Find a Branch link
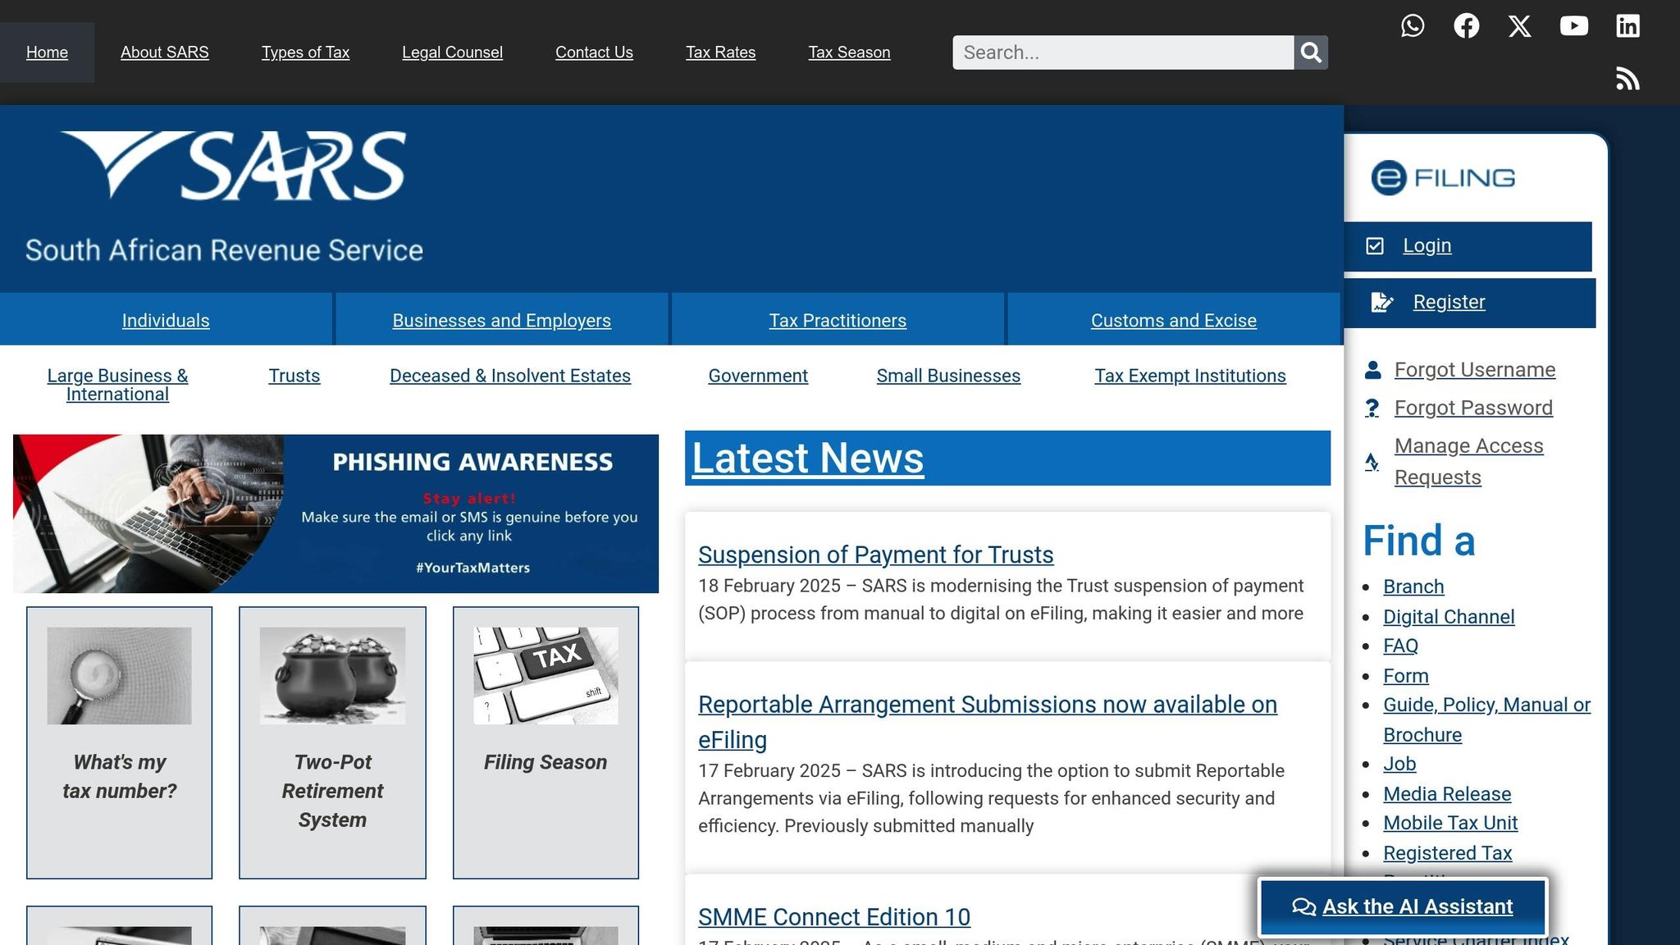The image size is (1680, 945). pyautogui.click(x=1413, y=587)
